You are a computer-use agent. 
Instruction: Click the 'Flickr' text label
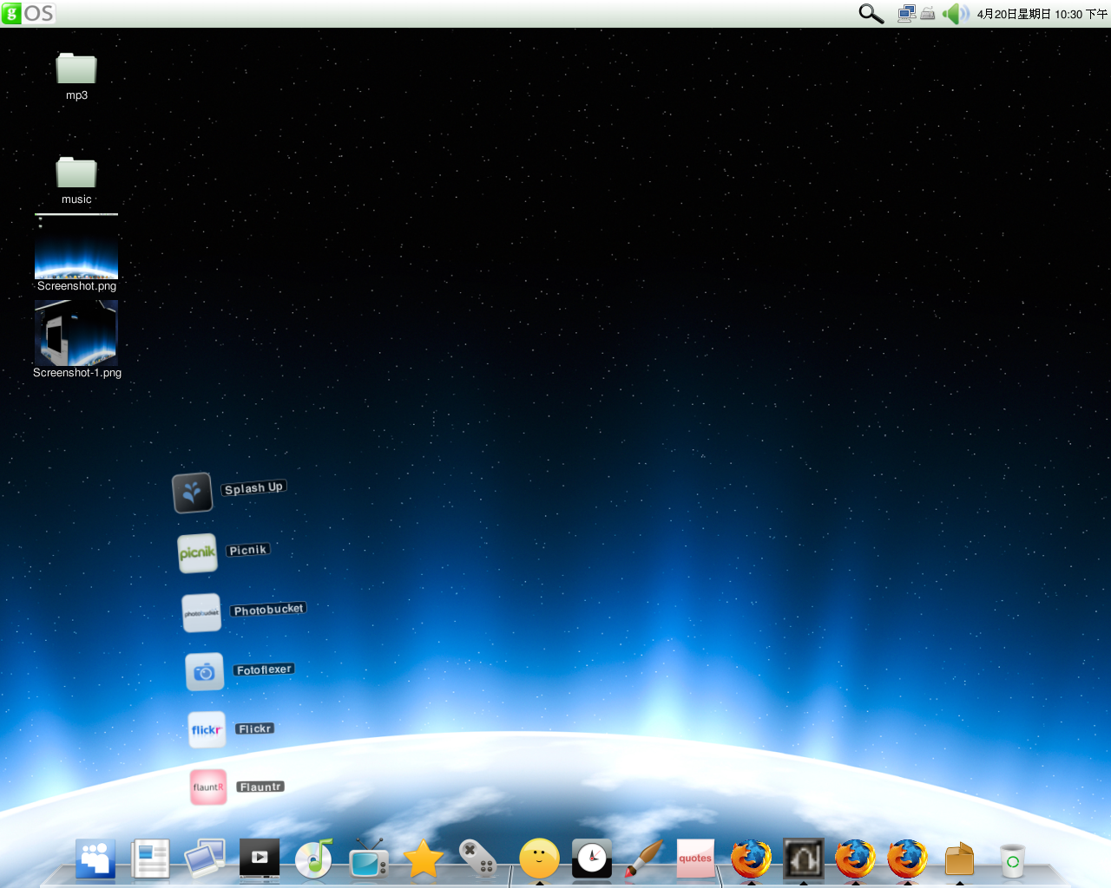coord(255,728)
